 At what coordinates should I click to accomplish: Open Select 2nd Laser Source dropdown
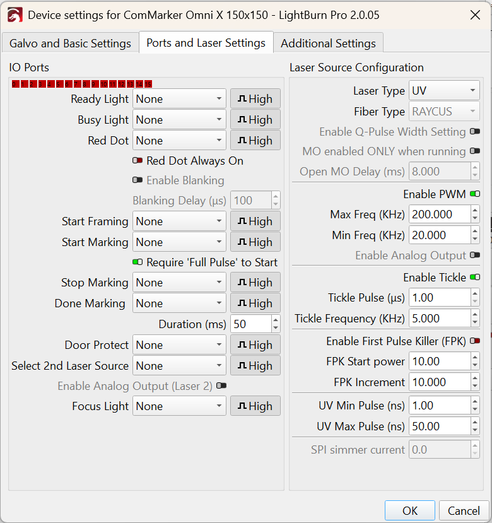[179, 366]
